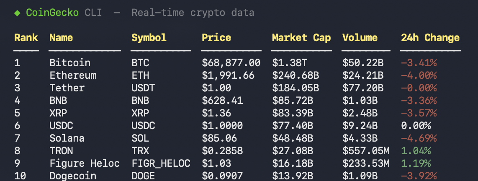Click the FIGR_HELOC symbol
The height and width of the screenshot is (181, 478).
point(161,163)
